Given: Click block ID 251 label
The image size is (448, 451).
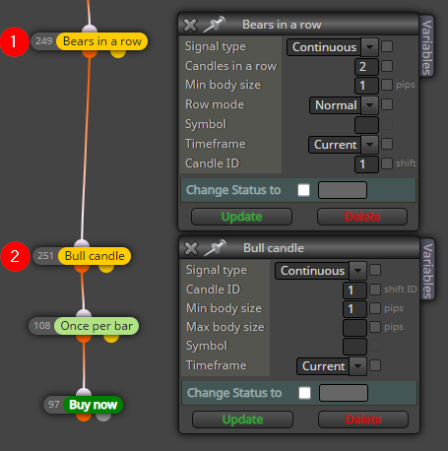Looking at the screenshot, I should tap(45, 256).
